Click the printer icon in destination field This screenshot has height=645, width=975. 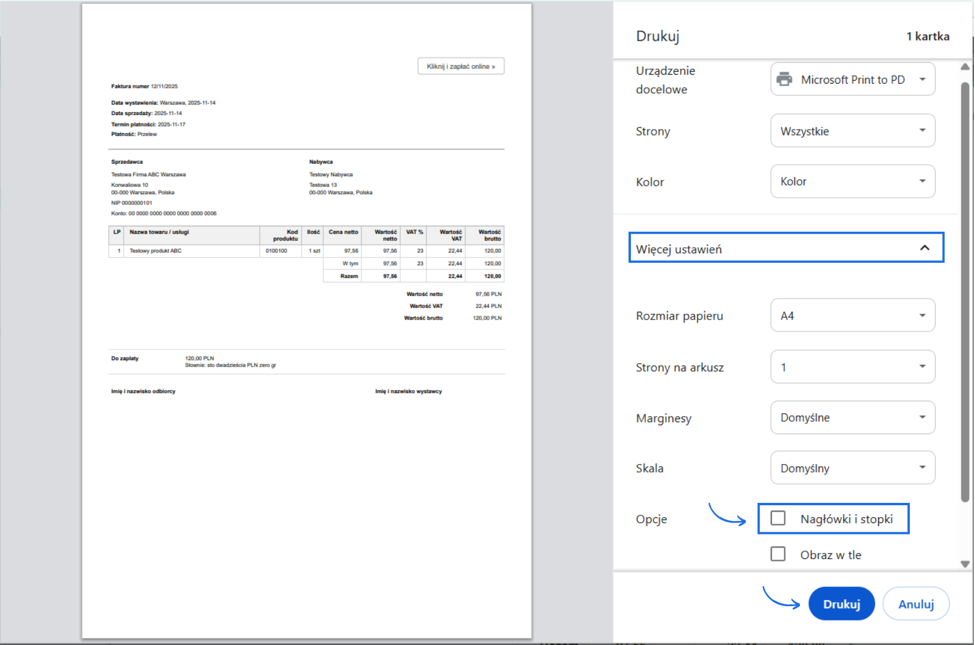784,79
